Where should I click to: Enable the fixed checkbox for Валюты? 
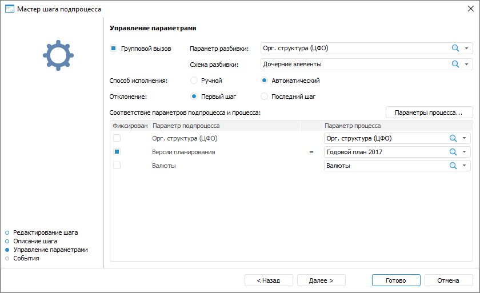click(117, 166)
